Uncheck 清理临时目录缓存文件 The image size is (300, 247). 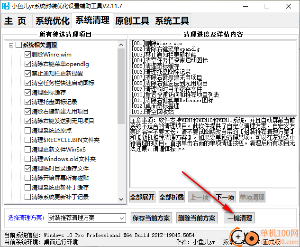click(28, 169)
